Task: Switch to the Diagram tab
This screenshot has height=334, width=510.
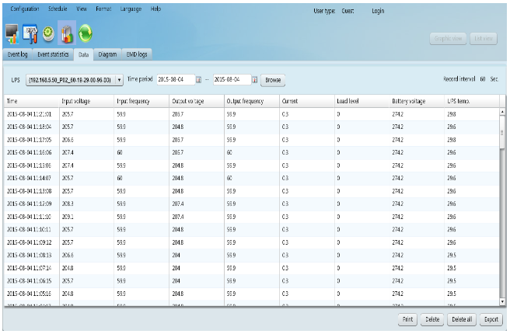Action: tap(107, 54)
